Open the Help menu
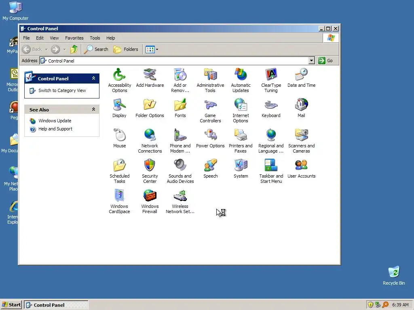This screenshot has height=310, width=414. coord(111,38)
